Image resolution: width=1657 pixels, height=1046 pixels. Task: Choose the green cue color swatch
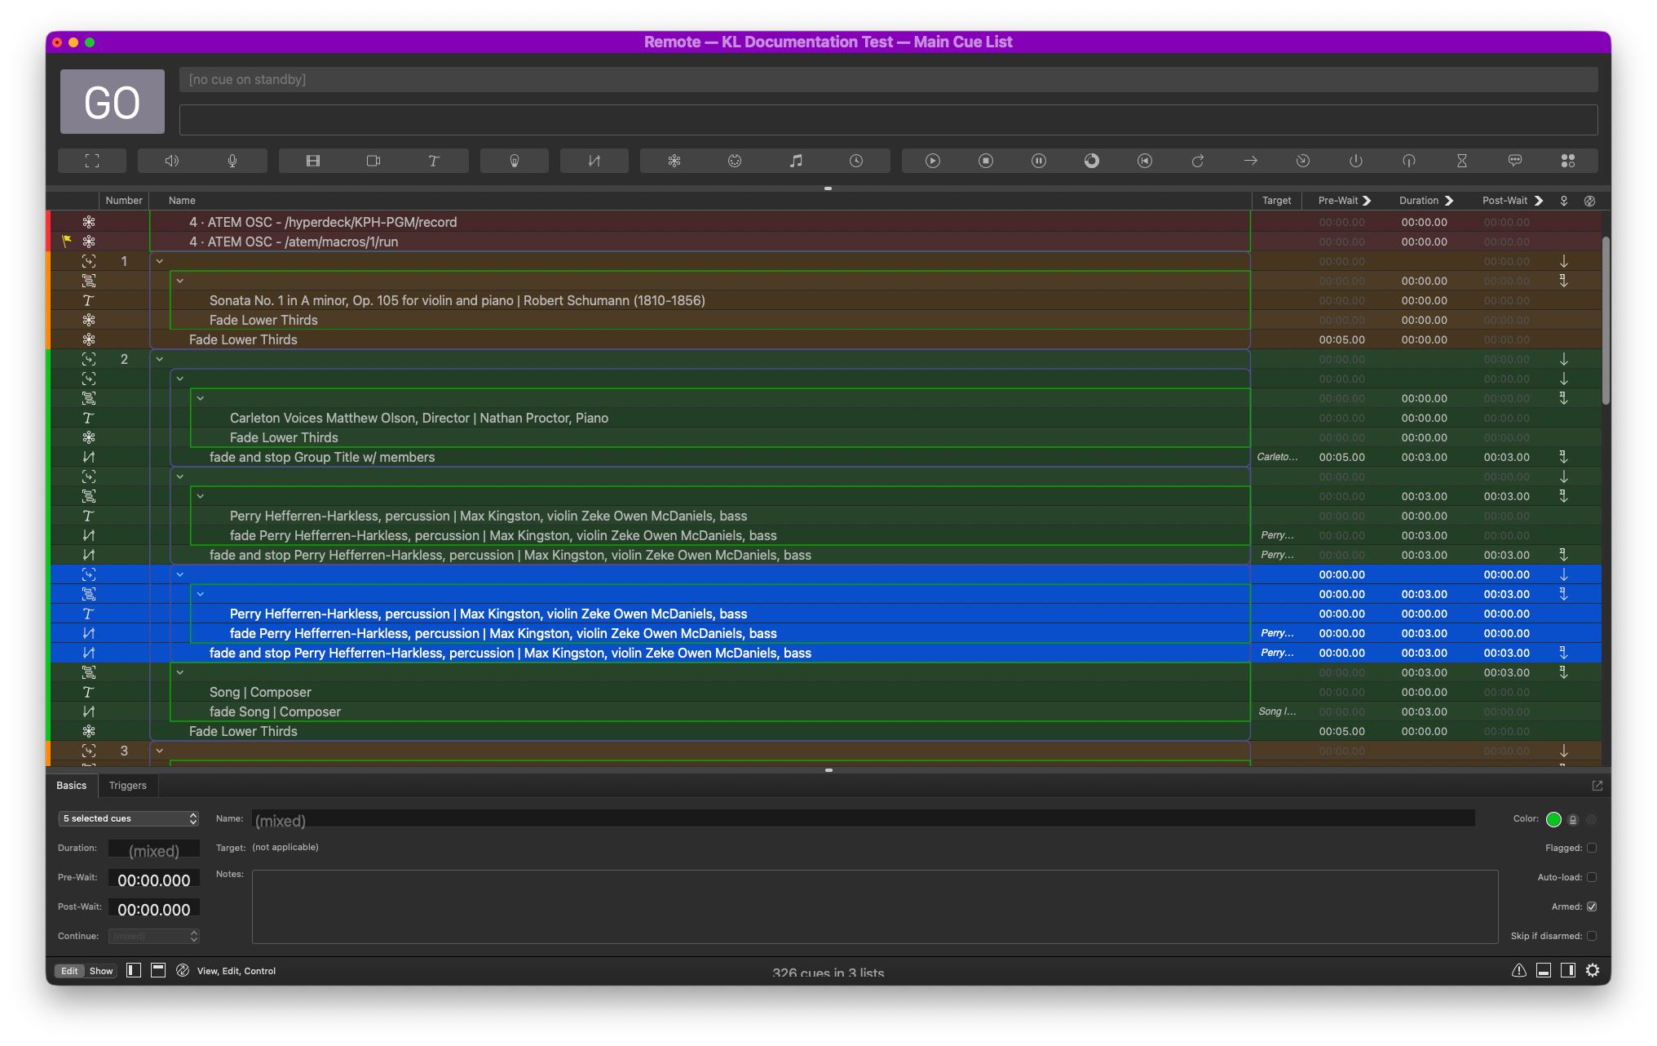coord(1553,819)
